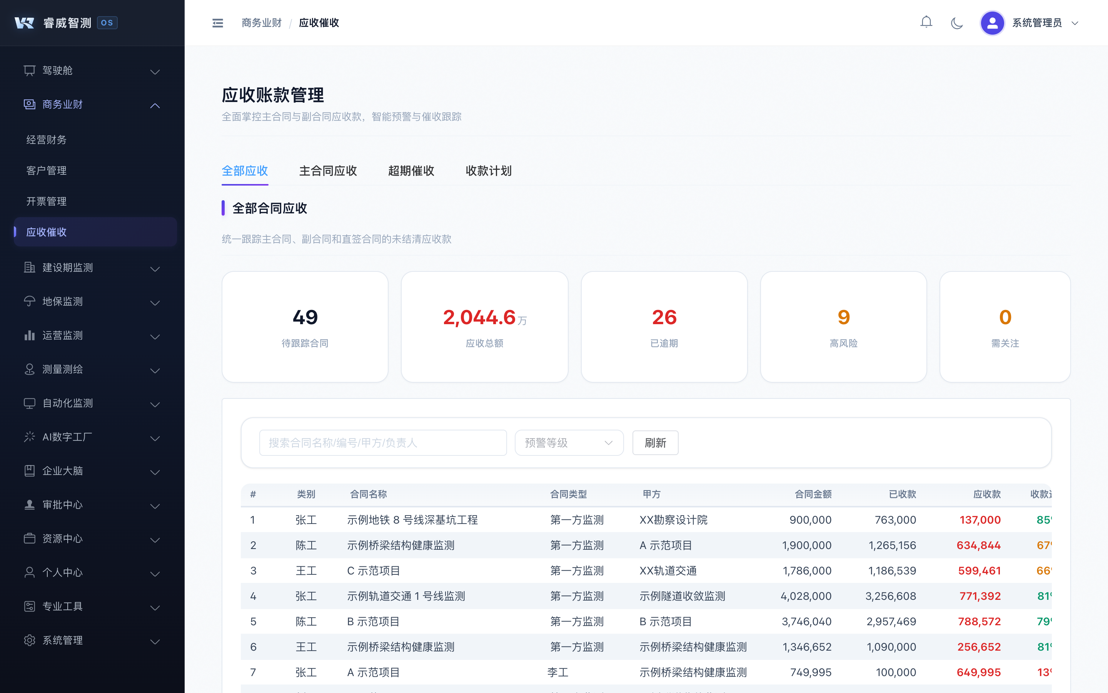Click the 驾驶舱 sidebar icon
This screenshot has height=693, width=1108.
[29, 70]
